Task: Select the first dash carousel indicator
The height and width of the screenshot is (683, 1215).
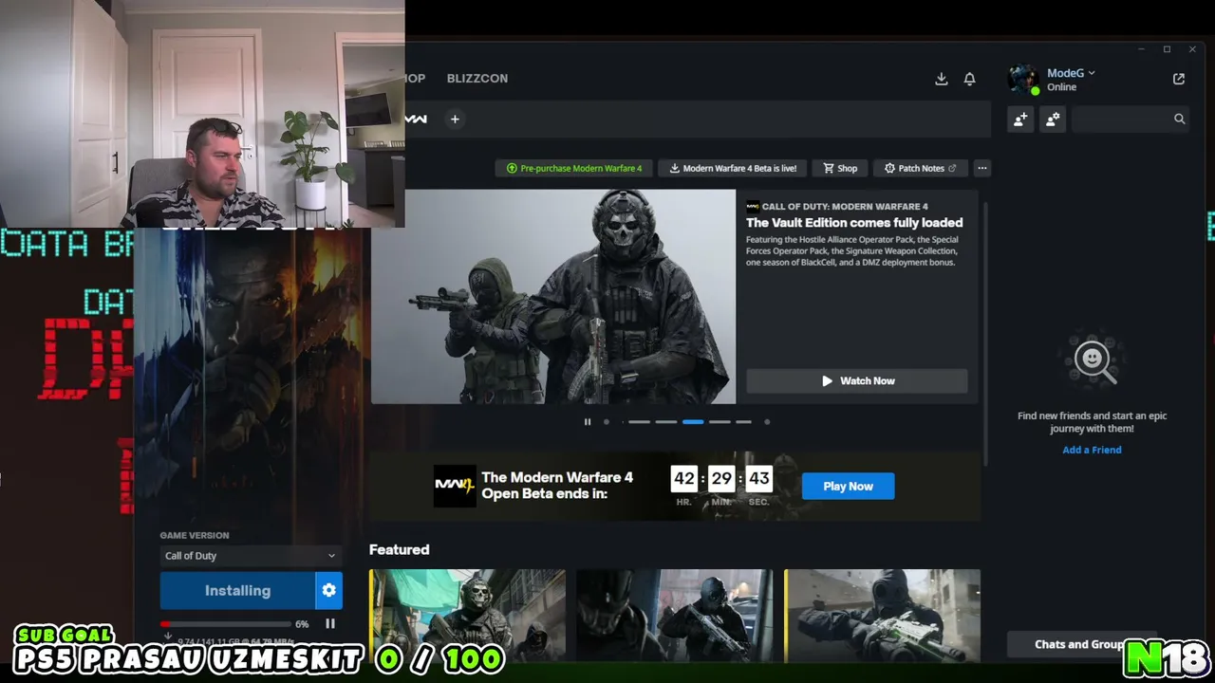Action: click(x=639, y=422)
